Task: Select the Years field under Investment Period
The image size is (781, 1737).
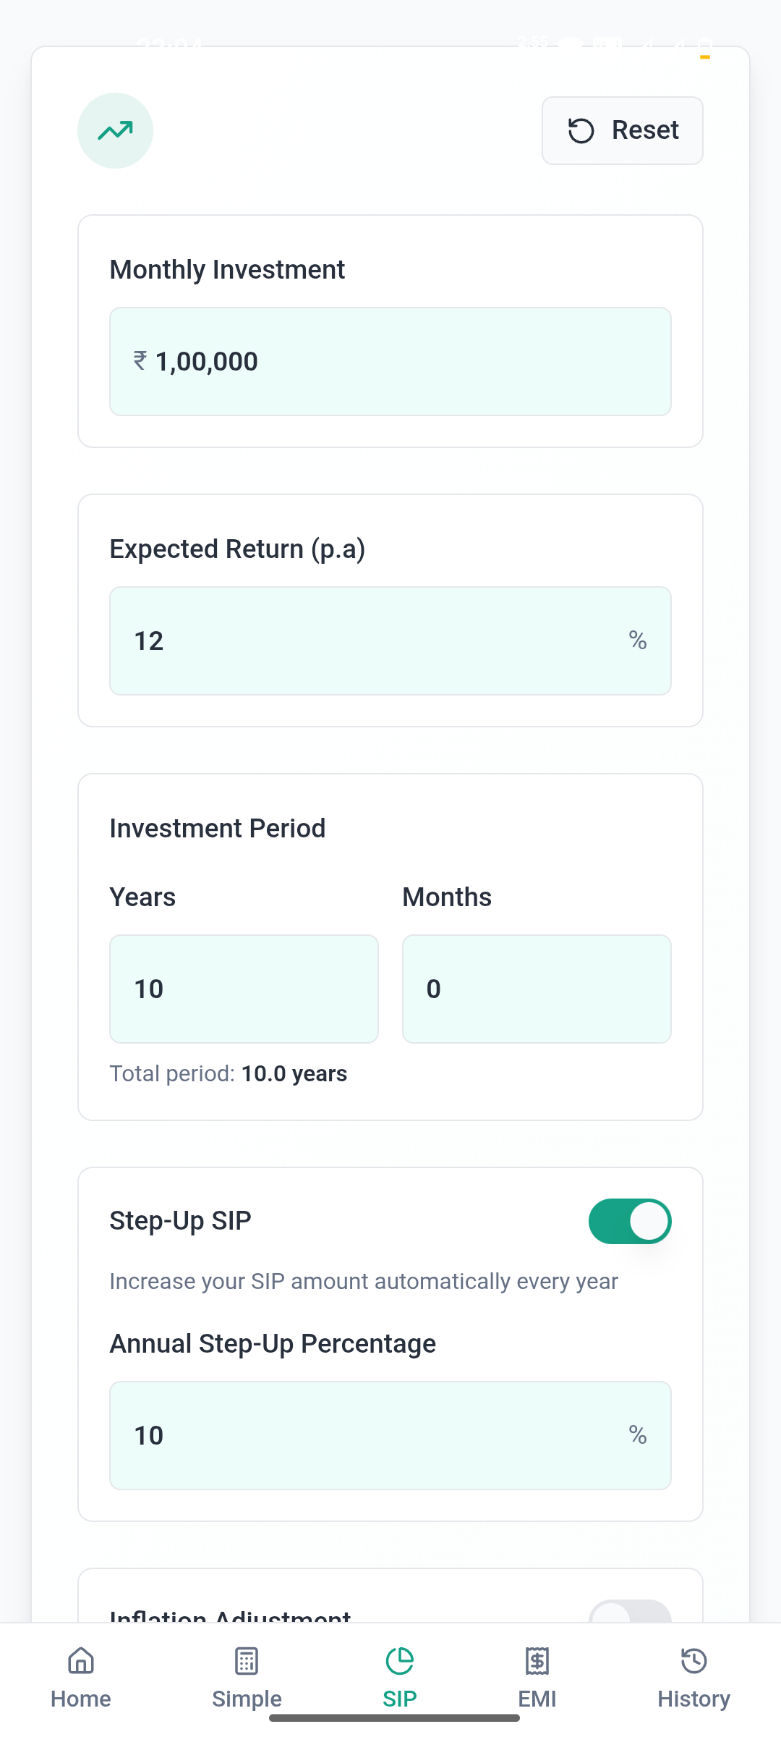Action: pyautogui.click(x=244, y=989)
